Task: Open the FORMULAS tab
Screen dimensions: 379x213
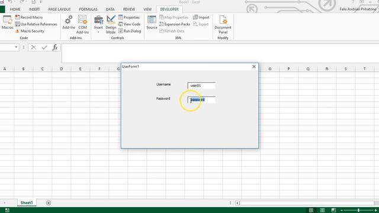Action: [x=88, y=9]
